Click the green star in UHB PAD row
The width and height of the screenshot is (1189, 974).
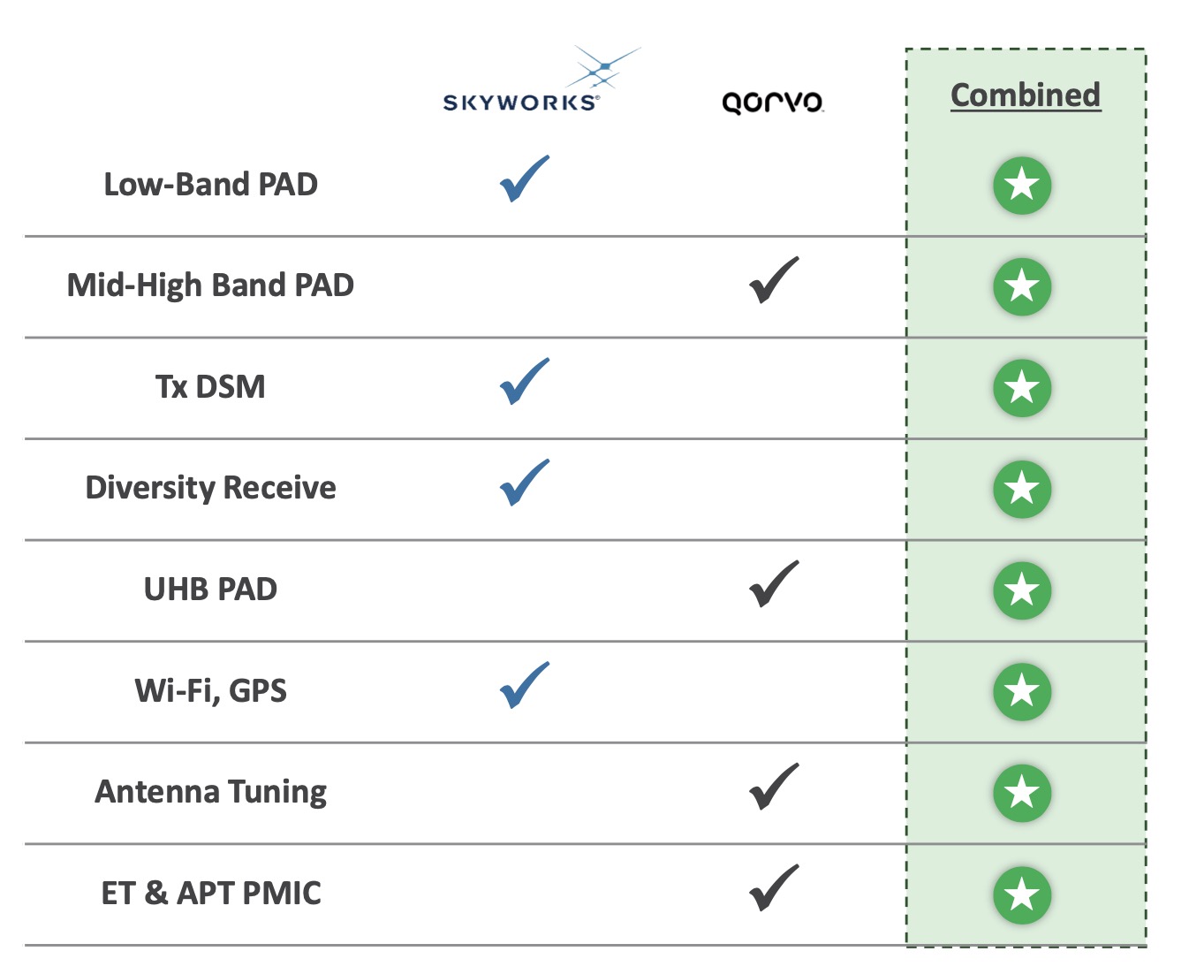(1022, 590)
